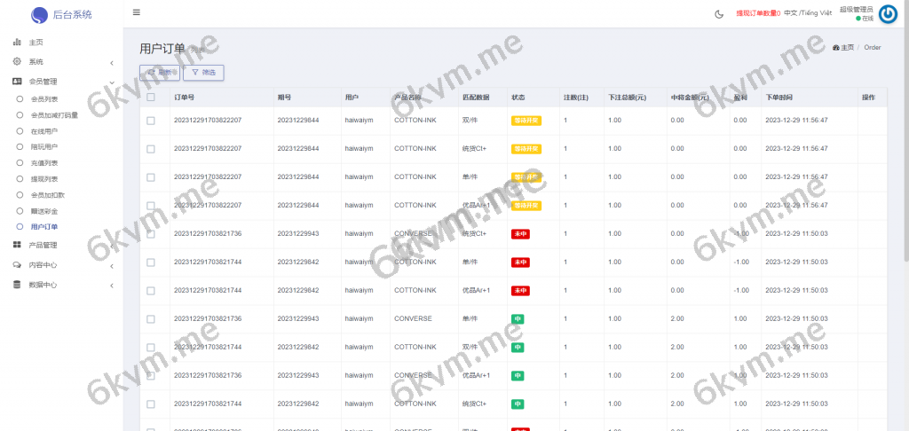
Task: Click the 系统 gear icon in the sidebar
Action: (17, 61)
